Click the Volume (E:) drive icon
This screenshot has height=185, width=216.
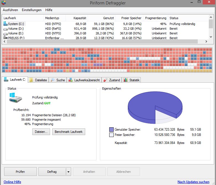pyautogui.click(x=5, y=34)
